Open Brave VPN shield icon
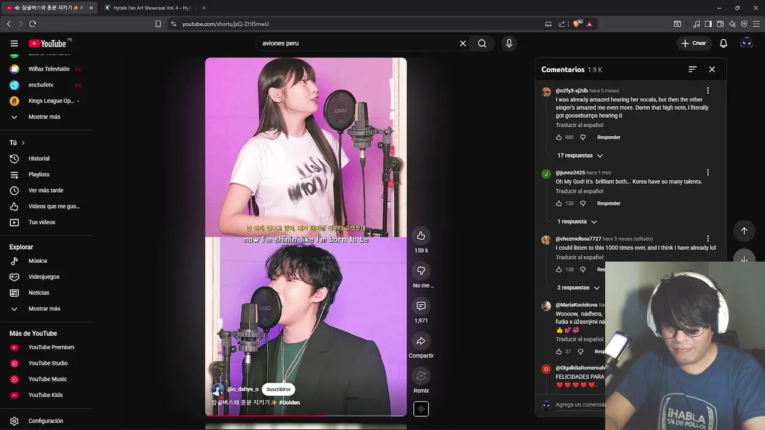The width and height of the screenshot is (765, 430). click(x=744, y=24)
